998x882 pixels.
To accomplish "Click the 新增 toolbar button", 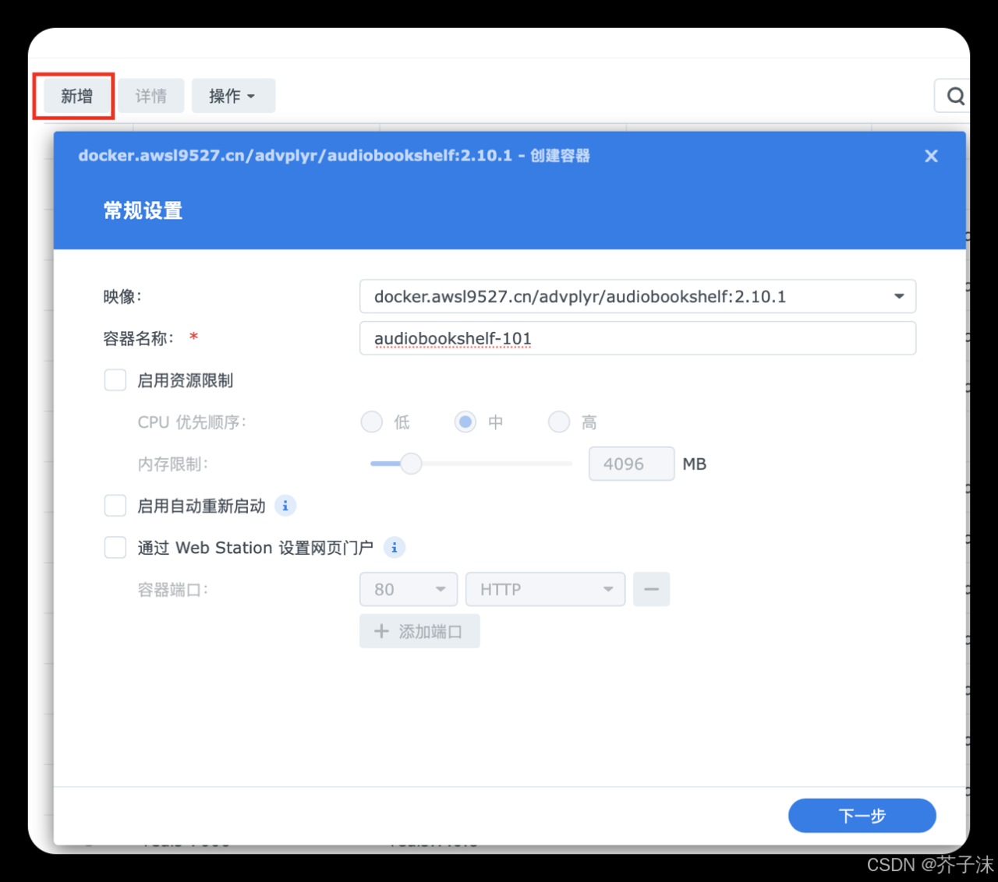I will pyautogui.click(x=75, y=95).
